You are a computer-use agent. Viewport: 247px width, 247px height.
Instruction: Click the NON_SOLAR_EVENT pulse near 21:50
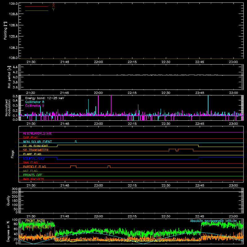point(76,142)
